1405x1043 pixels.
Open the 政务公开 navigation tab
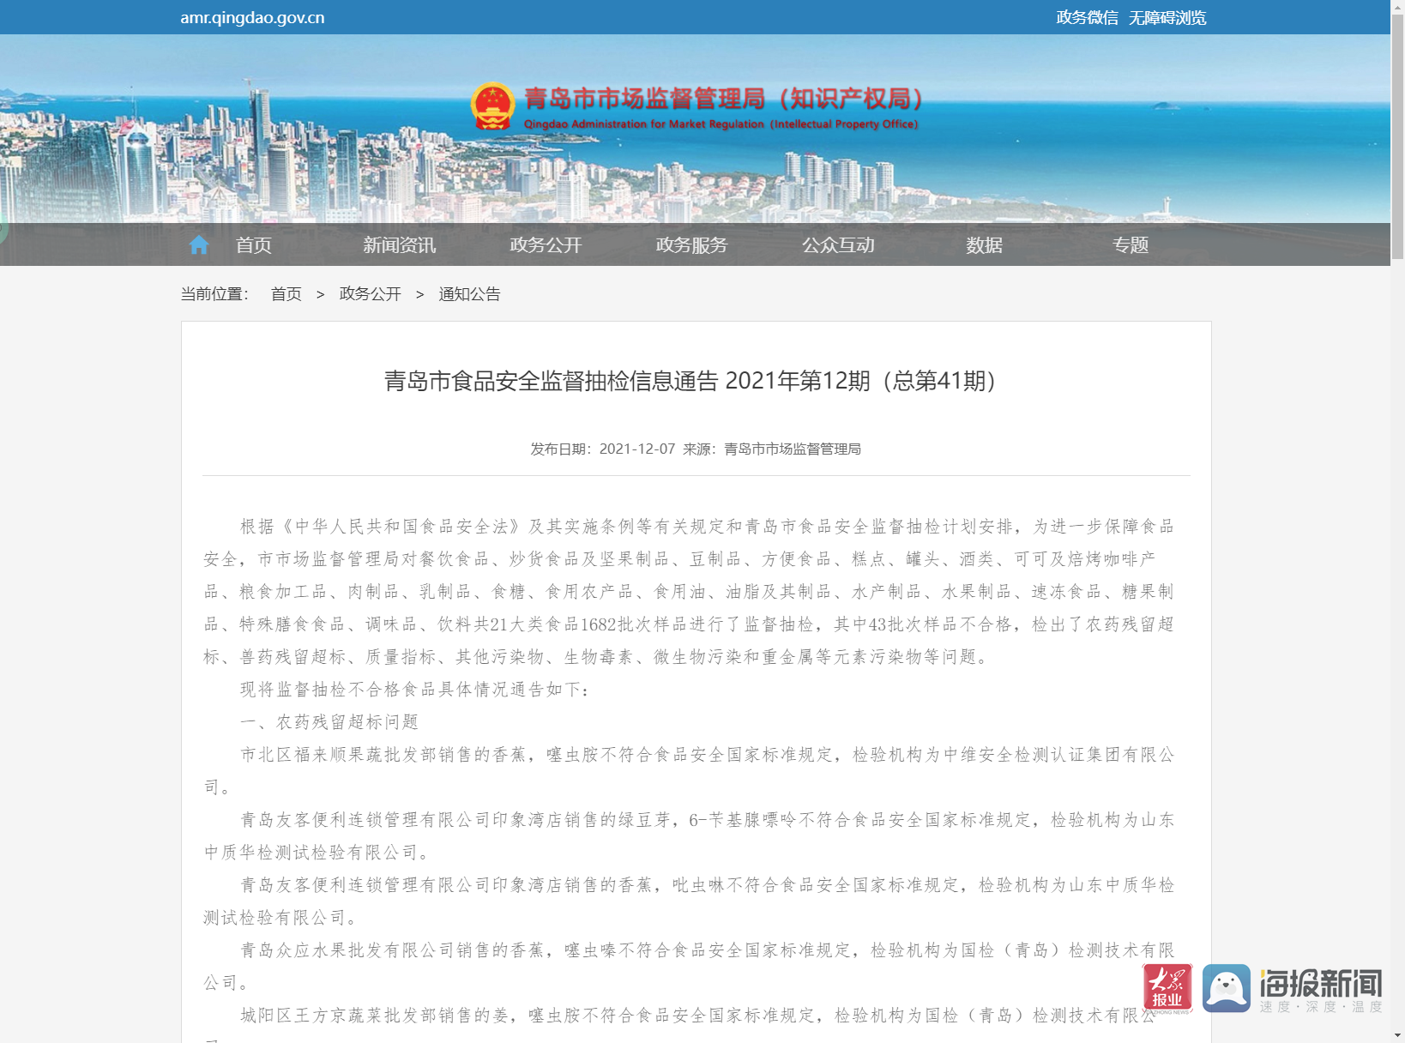(546, 245)
